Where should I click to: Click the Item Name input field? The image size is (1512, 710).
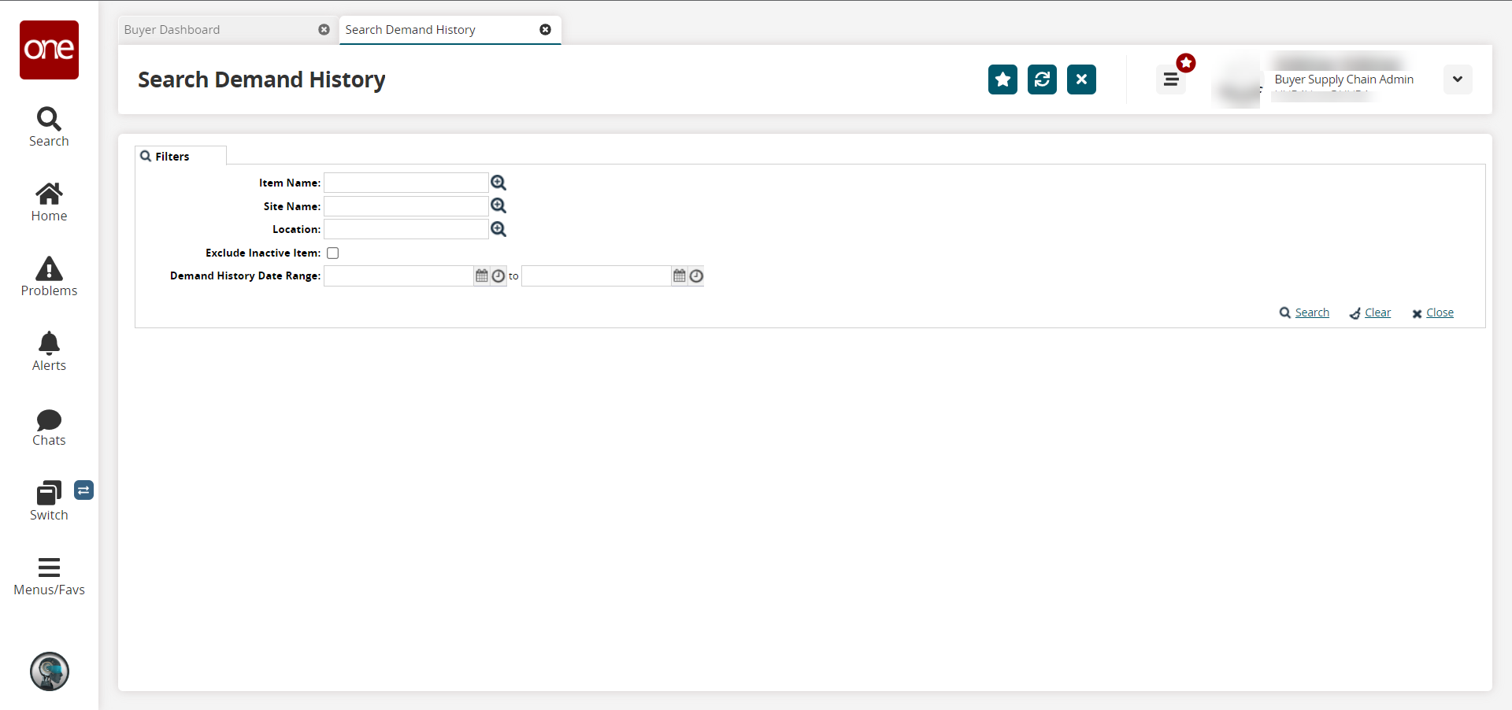pos(406,183)
